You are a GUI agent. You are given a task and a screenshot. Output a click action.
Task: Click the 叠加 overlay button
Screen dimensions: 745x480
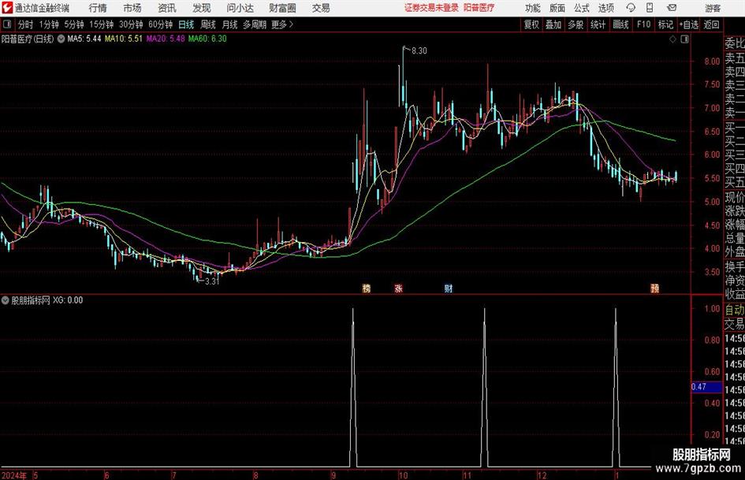click(x=553, y=24)
